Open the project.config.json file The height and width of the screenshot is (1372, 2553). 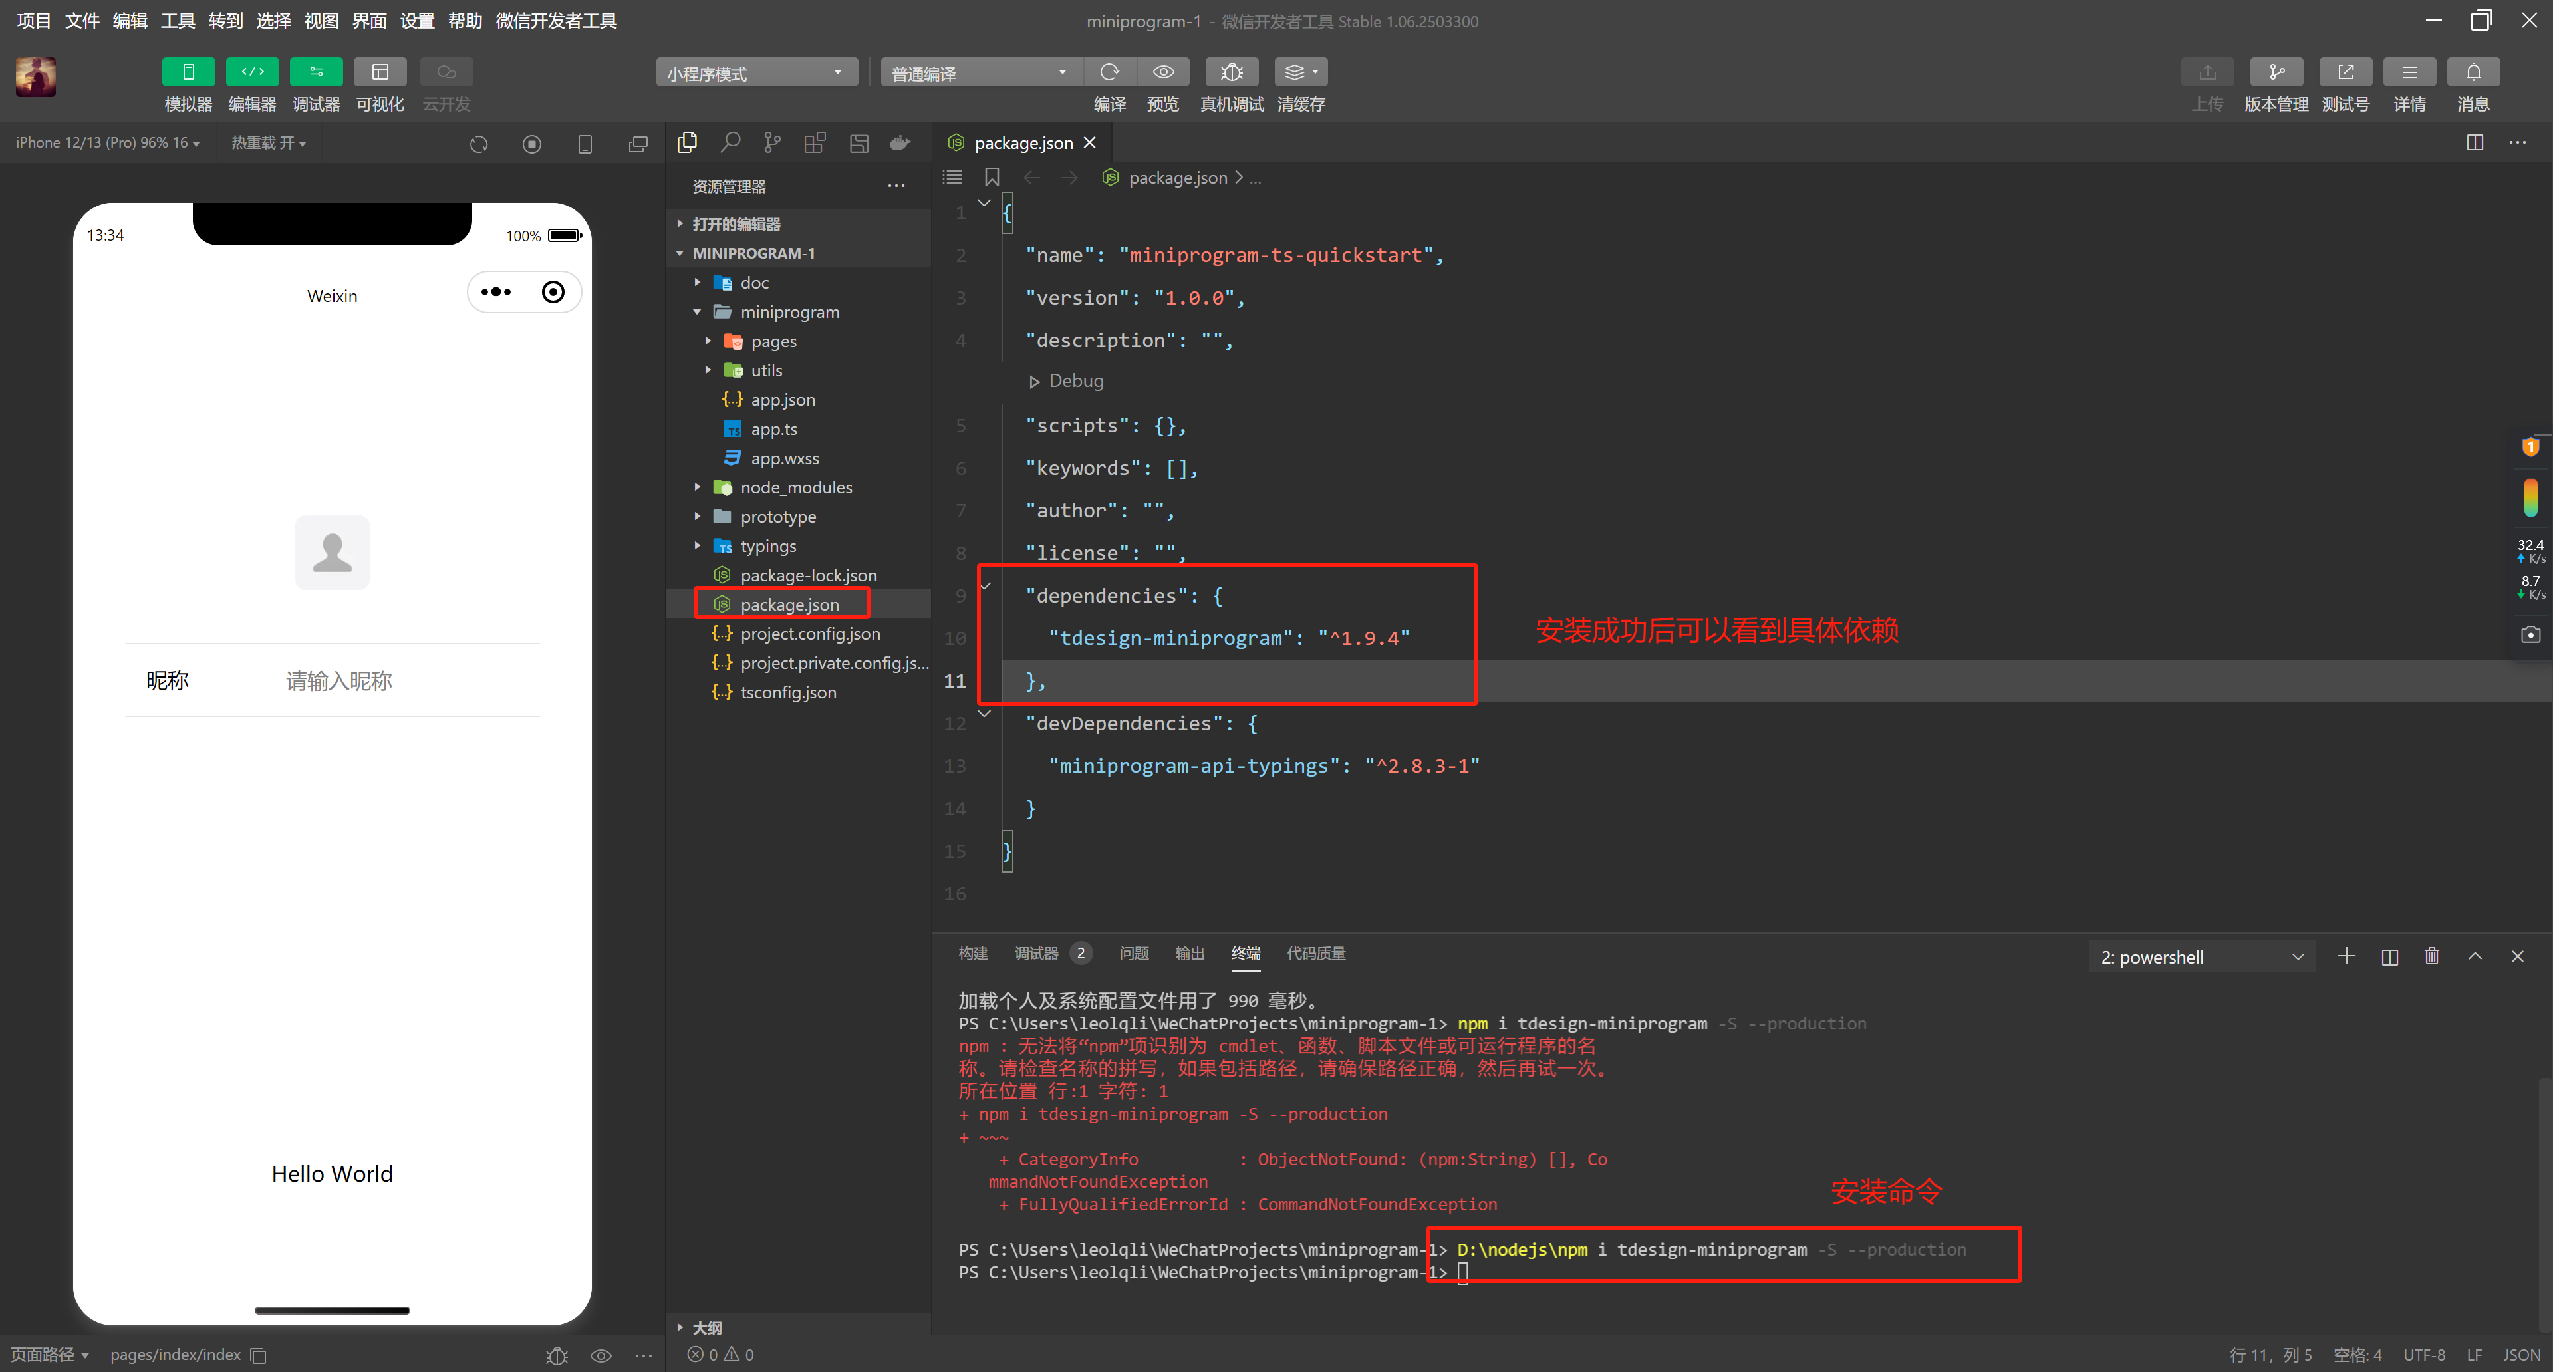[x=810, y=633]
